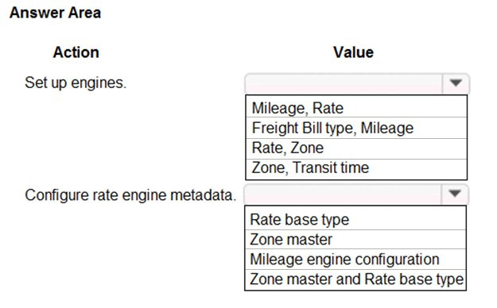Select the Zone, Transit time option
Viewport: 497px width, 308px height.
(356, 168)
